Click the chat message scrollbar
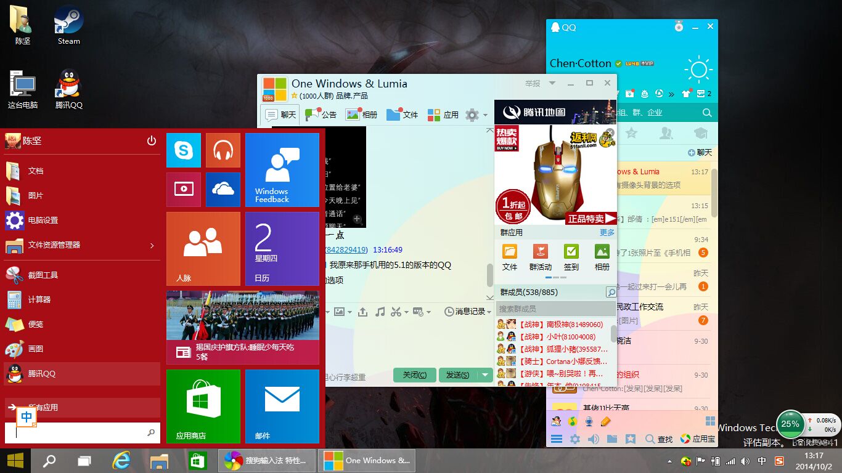Viewport: 842px width, 473px height. (490, 275)
